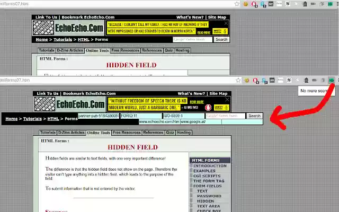The height and width of the screenshot is (212, 339).
Task: Bookmark page using star in upper window
Action: 237,4
